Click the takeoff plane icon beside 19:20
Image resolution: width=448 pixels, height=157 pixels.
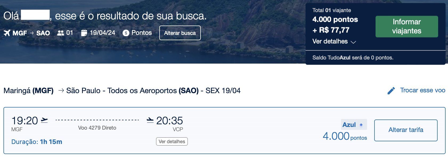tap(44, 120)
